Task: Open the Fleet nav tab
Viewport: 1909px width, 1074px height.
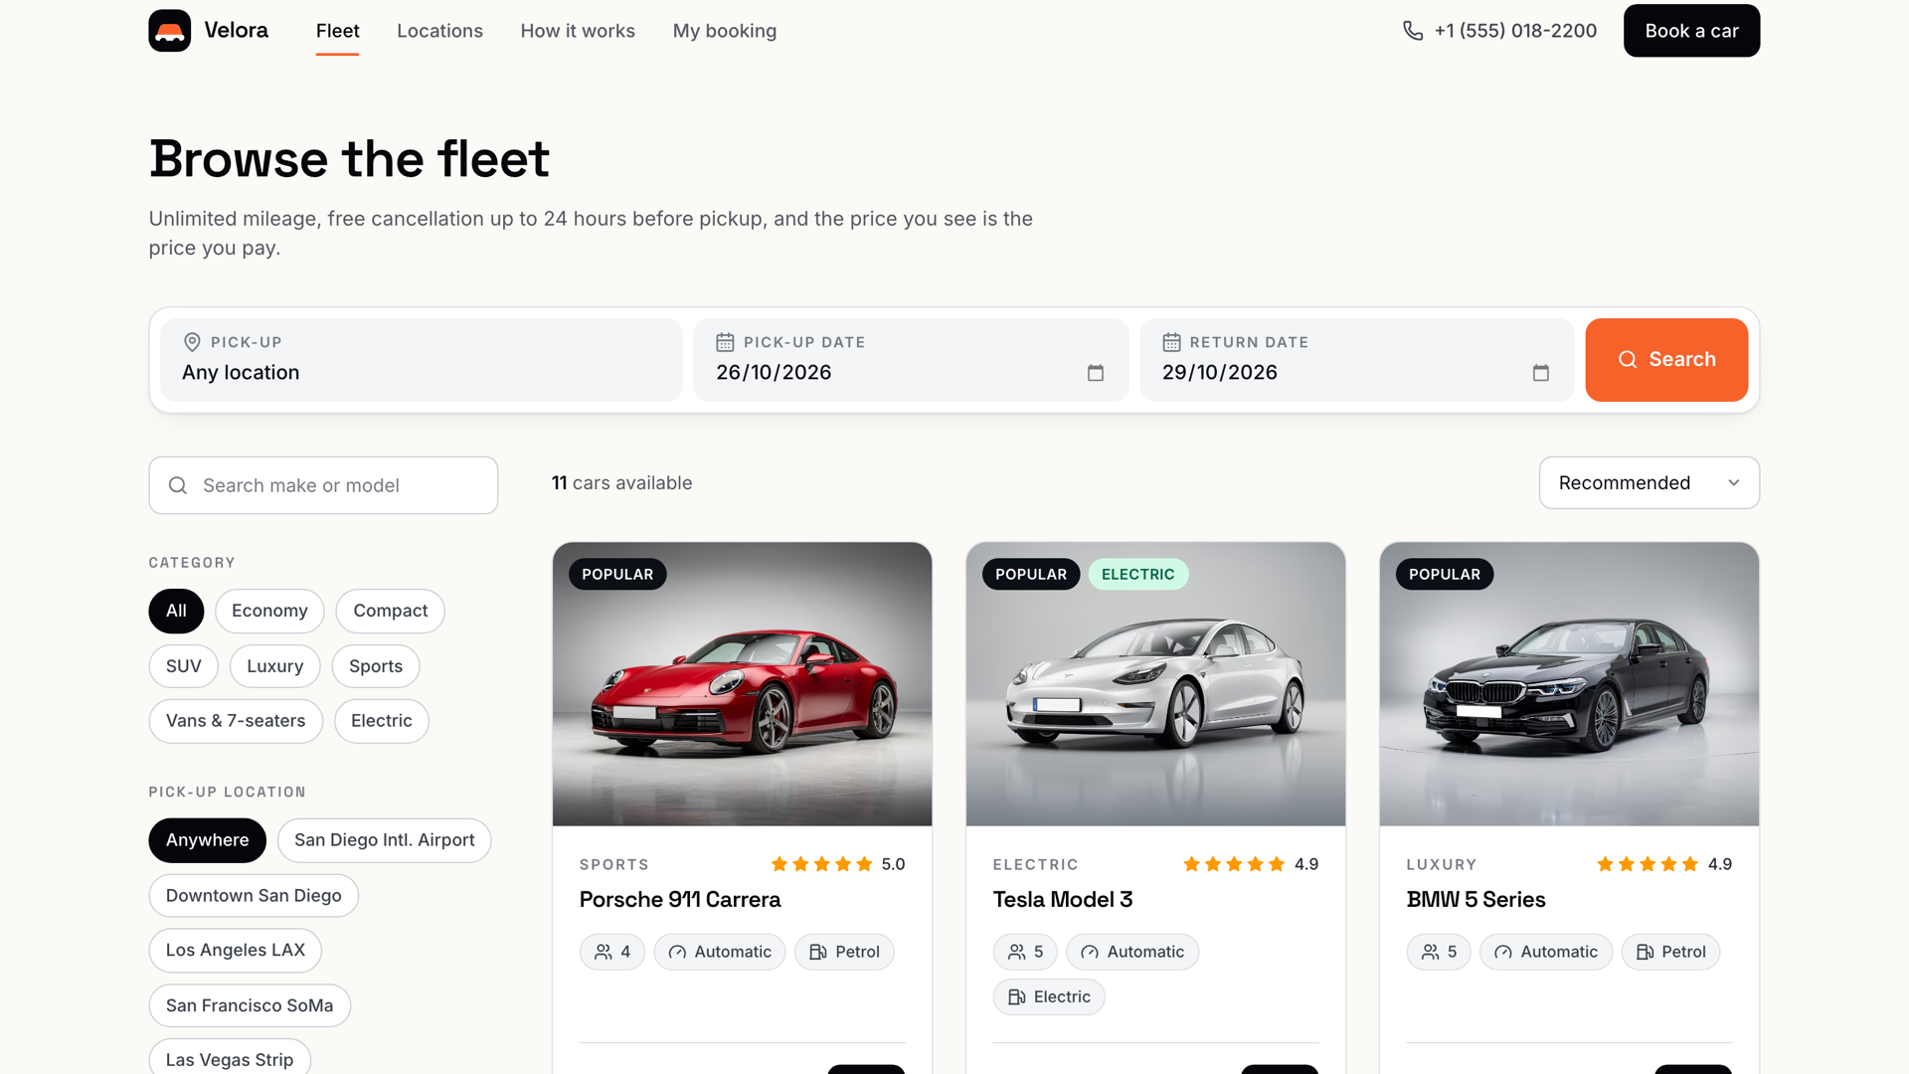Action: (338, 31)
